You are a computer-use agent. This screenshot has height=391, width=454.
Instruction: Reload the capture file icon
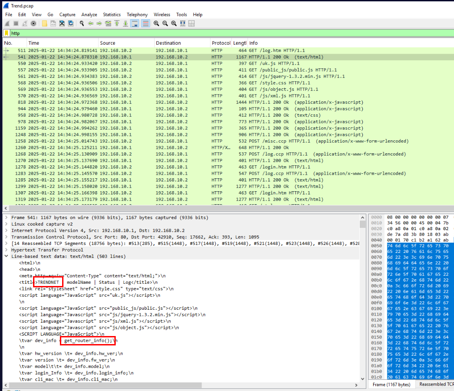point(71,23)
